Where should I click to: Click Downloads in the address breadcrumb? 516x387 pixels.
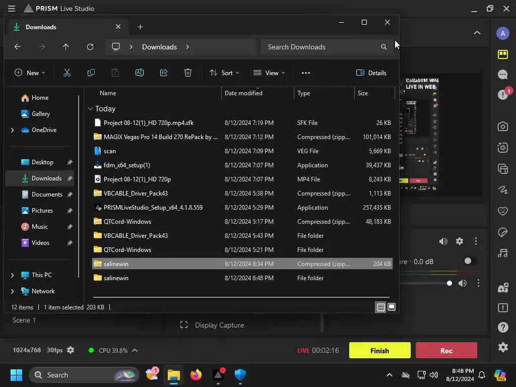(x=160, y=47)
